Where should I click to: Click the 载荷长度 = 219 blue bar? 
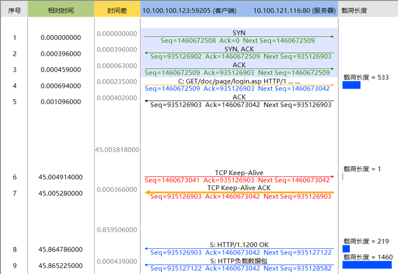[346, 249]
